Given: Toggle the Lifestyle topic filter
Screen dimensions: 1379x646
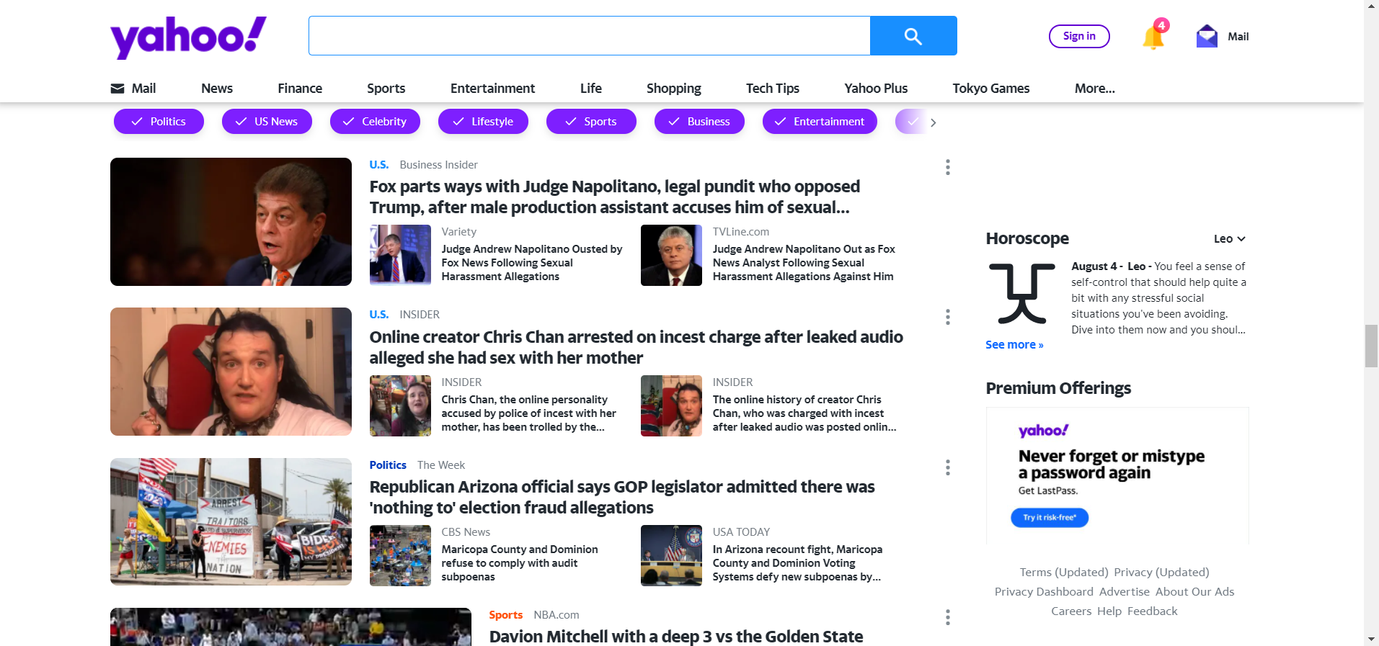Looking at the screenshot, I should point(483,122).
